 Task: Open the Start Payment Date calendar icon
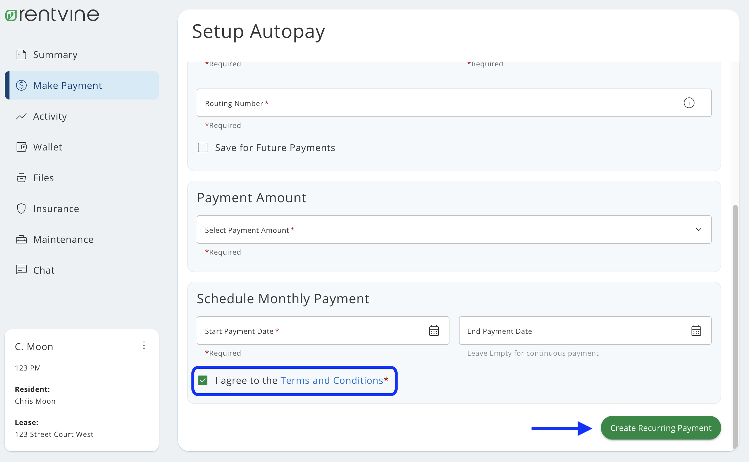point(434,331)
